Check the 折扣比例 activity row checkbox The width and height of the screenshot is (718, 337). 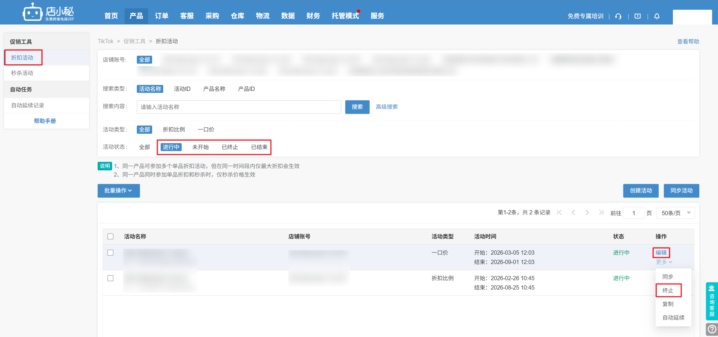pyautogui.click(x=111, y=278)
